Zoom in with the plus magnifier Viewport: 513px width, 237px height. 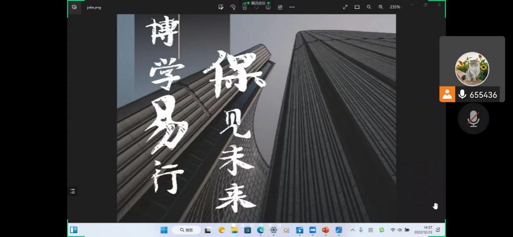coord(381,7)
